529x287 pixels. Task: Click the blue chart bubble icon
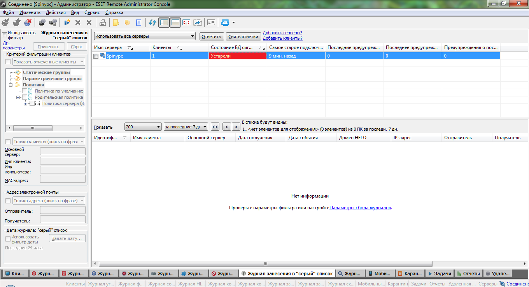[225, 22]
